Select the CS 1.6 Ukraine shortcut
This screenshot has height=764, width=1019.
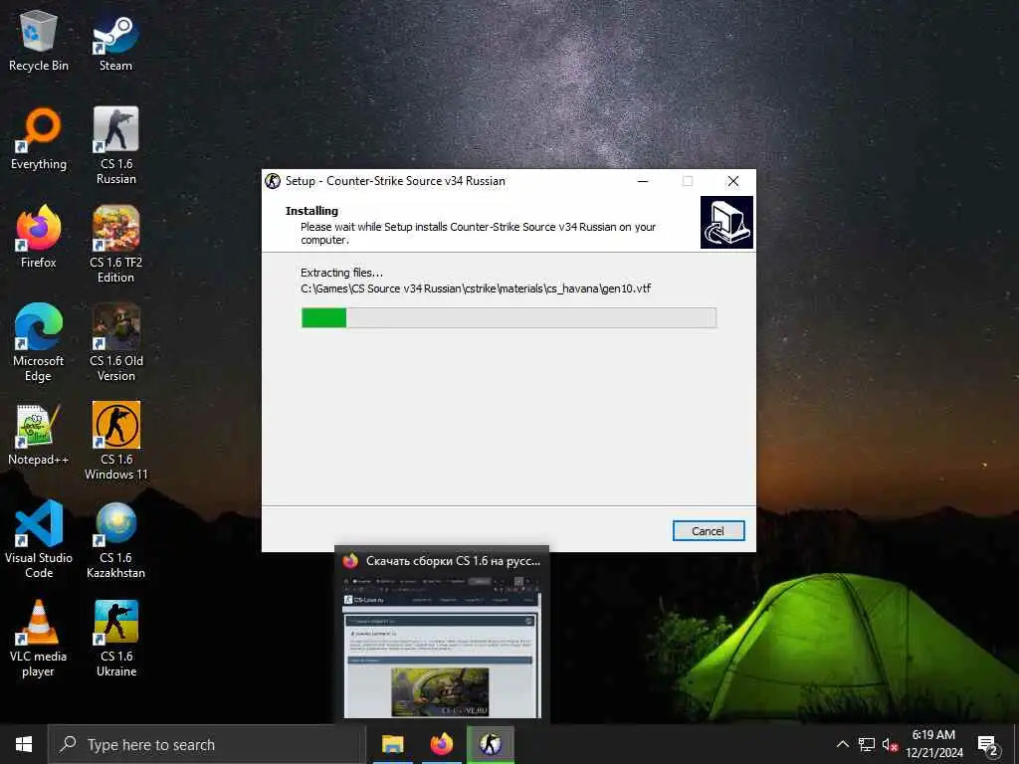tap(115, 638)
